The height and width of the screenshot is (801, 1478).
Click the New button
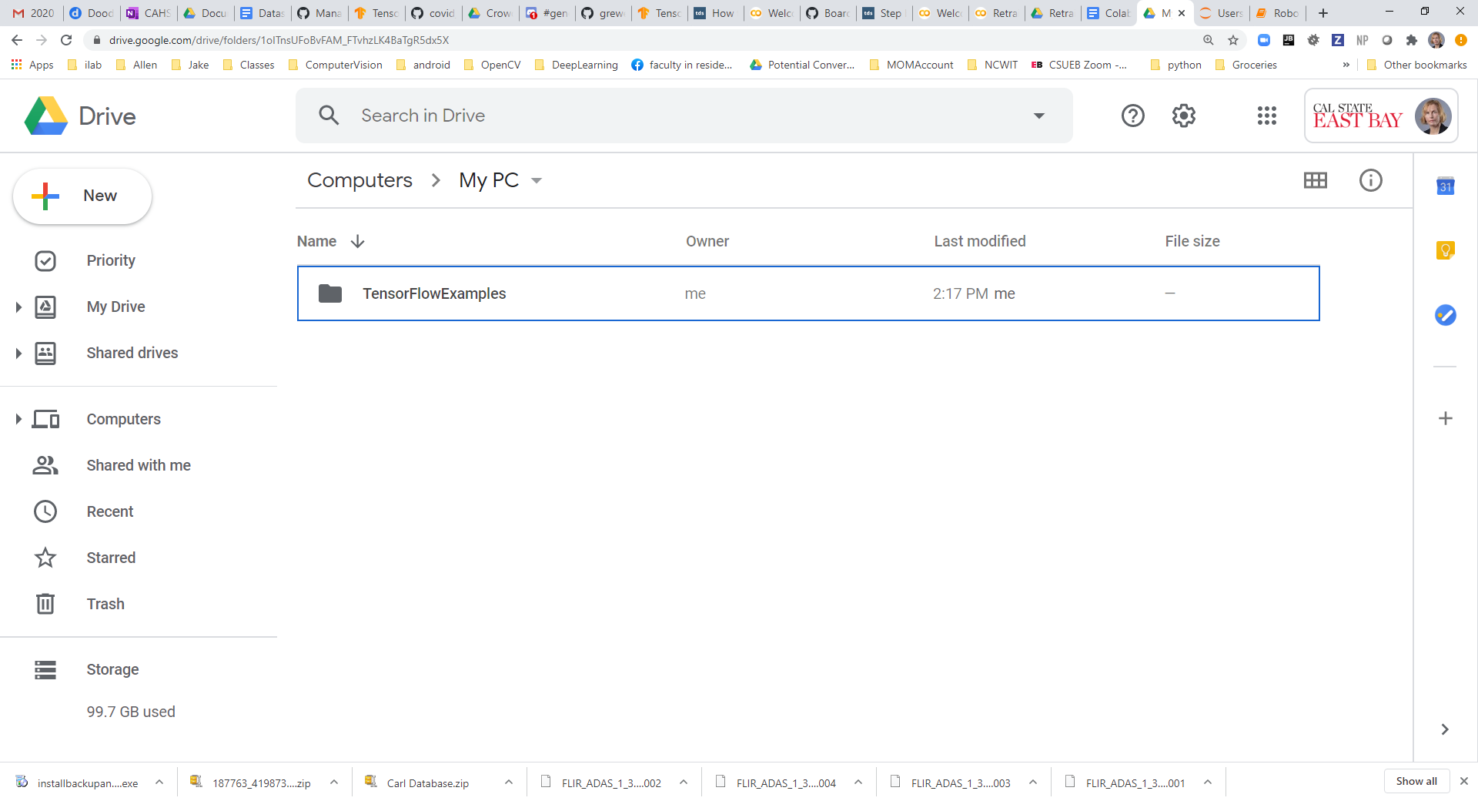[x=82, y=196]
